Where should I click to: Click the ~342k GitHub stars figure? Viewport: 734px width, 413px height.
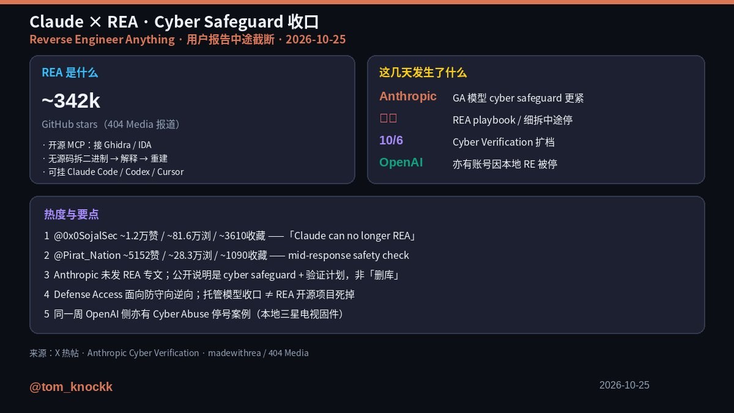71,101
